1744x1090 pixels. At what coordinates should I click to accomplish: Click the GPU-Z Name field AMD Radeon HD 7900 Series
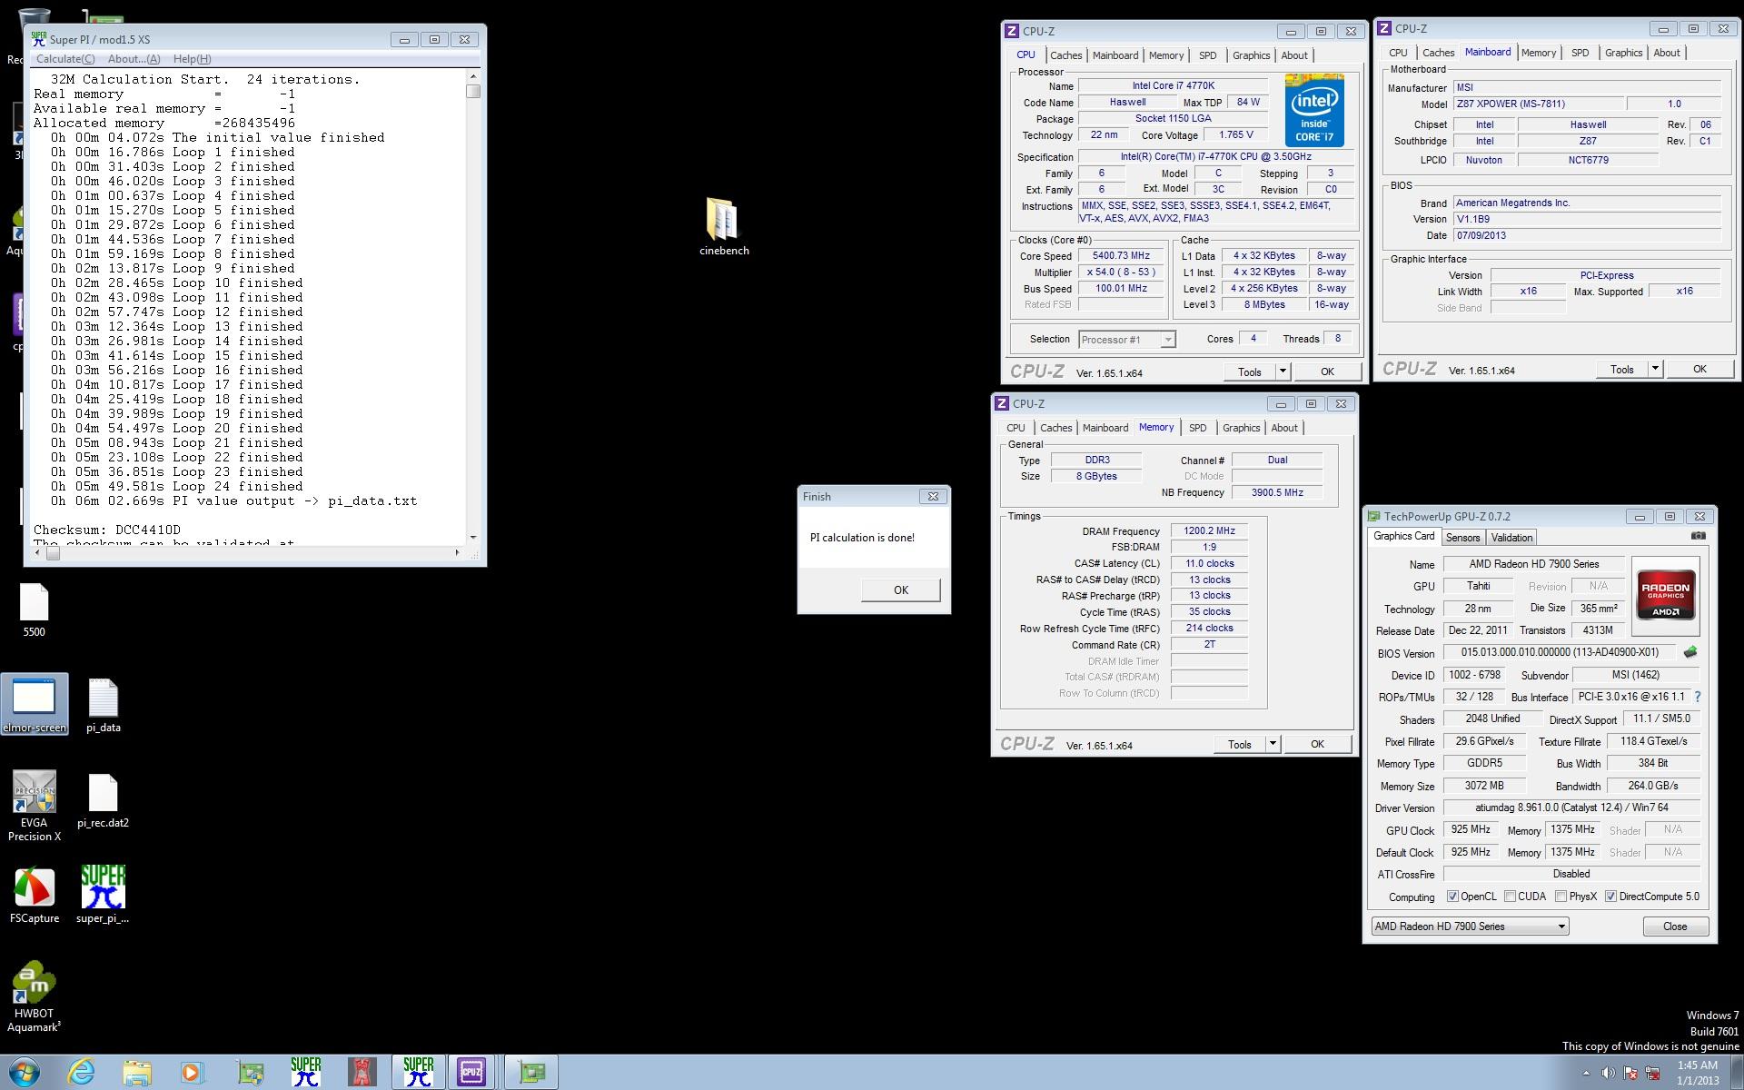pyautogui.click(x=1534, y=564)
